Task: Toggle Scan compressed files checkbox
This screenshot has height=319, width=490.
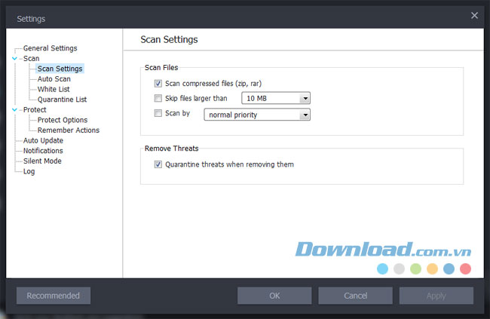Action: coord(158,83)
